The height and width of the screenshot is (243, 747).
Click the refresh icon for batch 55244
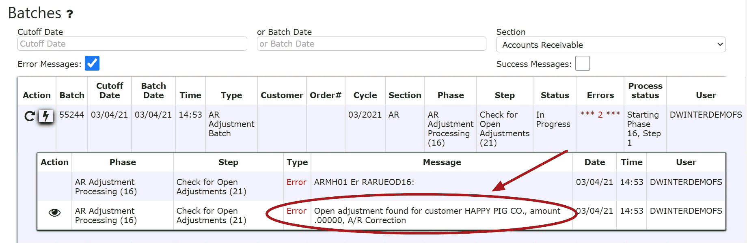[x=29, y=116]
